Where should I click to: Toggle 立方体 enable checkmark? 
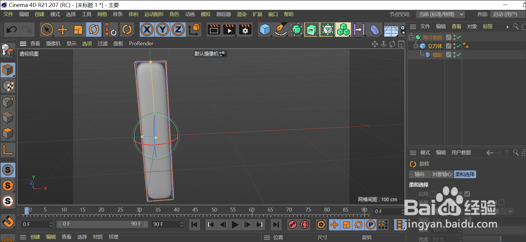[459, 46]
